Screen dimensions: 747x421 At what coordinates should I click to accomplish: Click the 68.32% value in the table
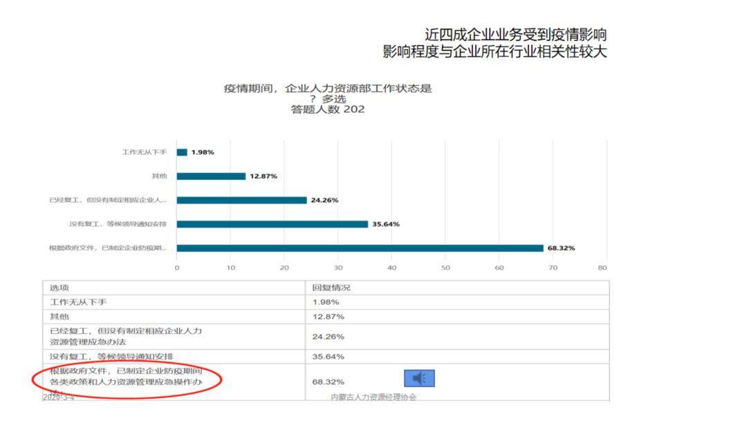[328, 382]
